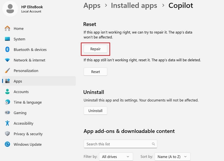Navigate to Privacy & security
Viewport: 224px width, 161px height.
[x=28, y=134]
